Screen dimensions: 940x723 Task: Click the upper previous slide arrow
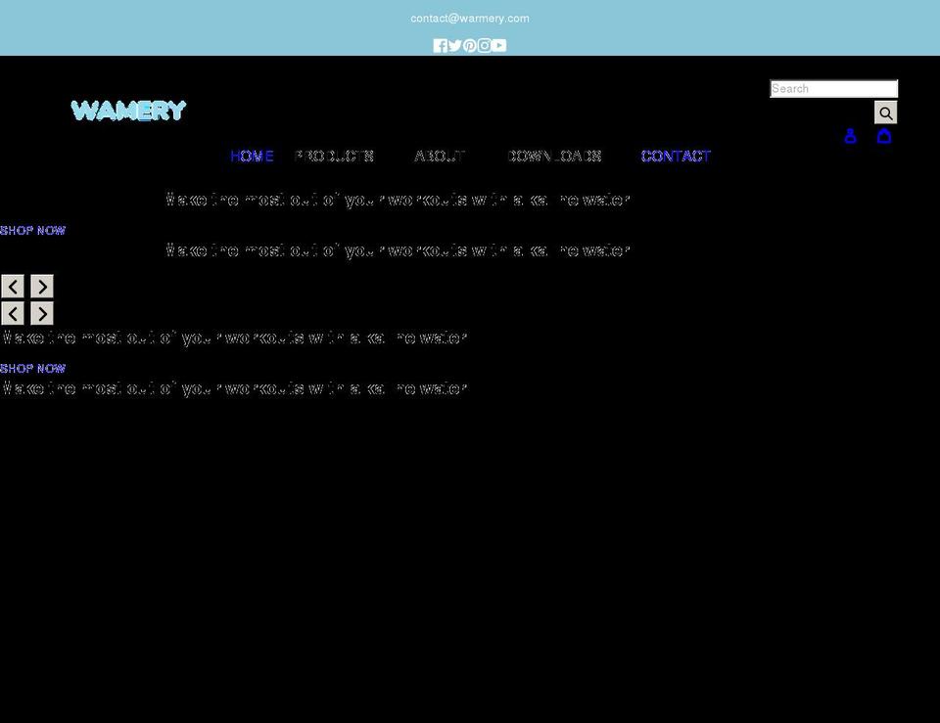coord(13,287)
